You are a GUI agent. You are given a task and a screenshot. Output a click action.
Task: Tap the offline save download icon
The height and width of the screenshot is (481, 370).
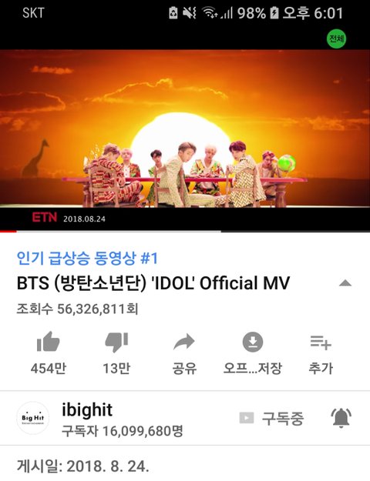click(x=253, y=342)
